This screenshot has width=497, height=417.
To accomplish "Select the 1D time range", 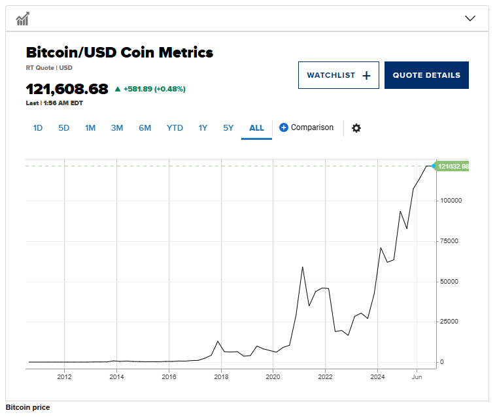I will (38, 128).
